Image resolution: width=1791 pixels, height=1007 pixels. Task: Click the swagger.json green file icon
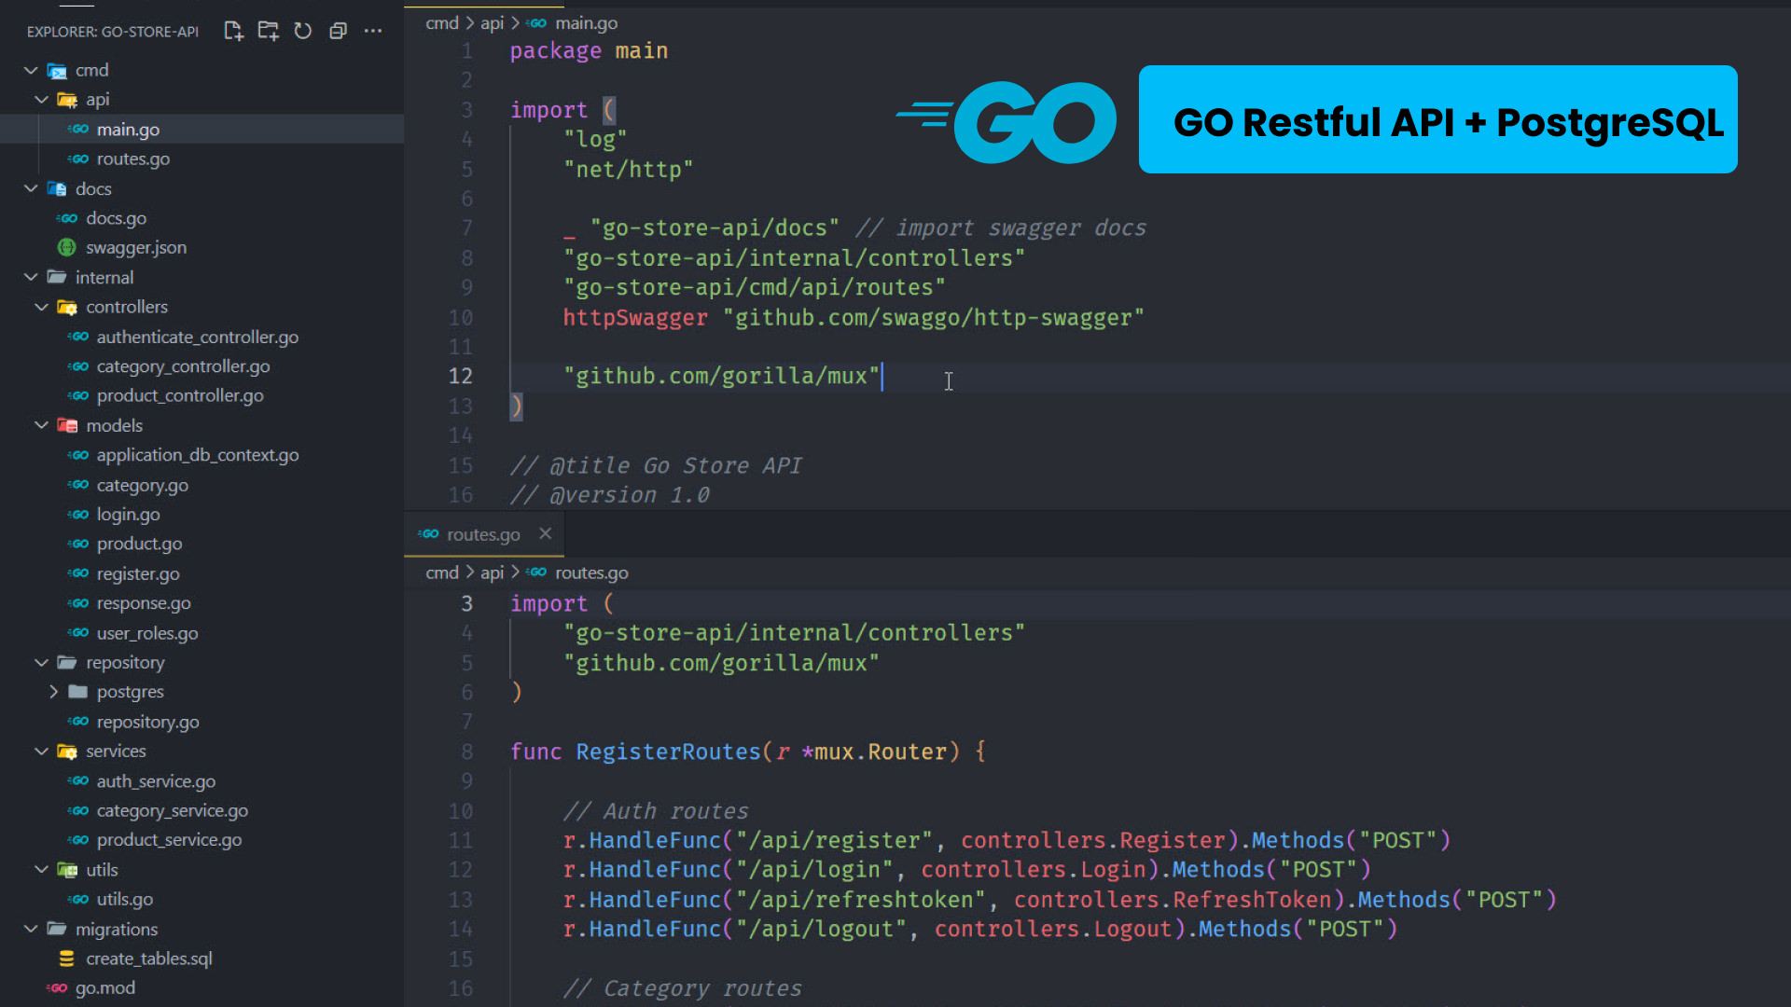pos(66,247)
